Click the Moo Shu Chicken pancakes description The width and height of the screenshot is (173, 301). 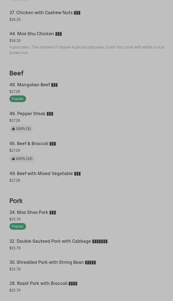coord(87,50)
